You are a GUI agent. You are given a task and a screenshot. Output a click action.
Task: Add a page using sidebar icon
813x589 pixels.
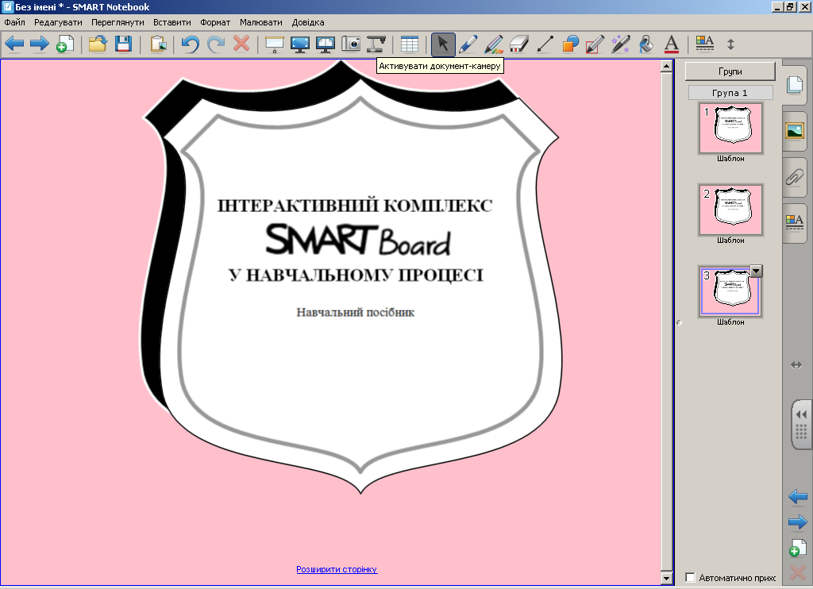[x=797, y=548]
